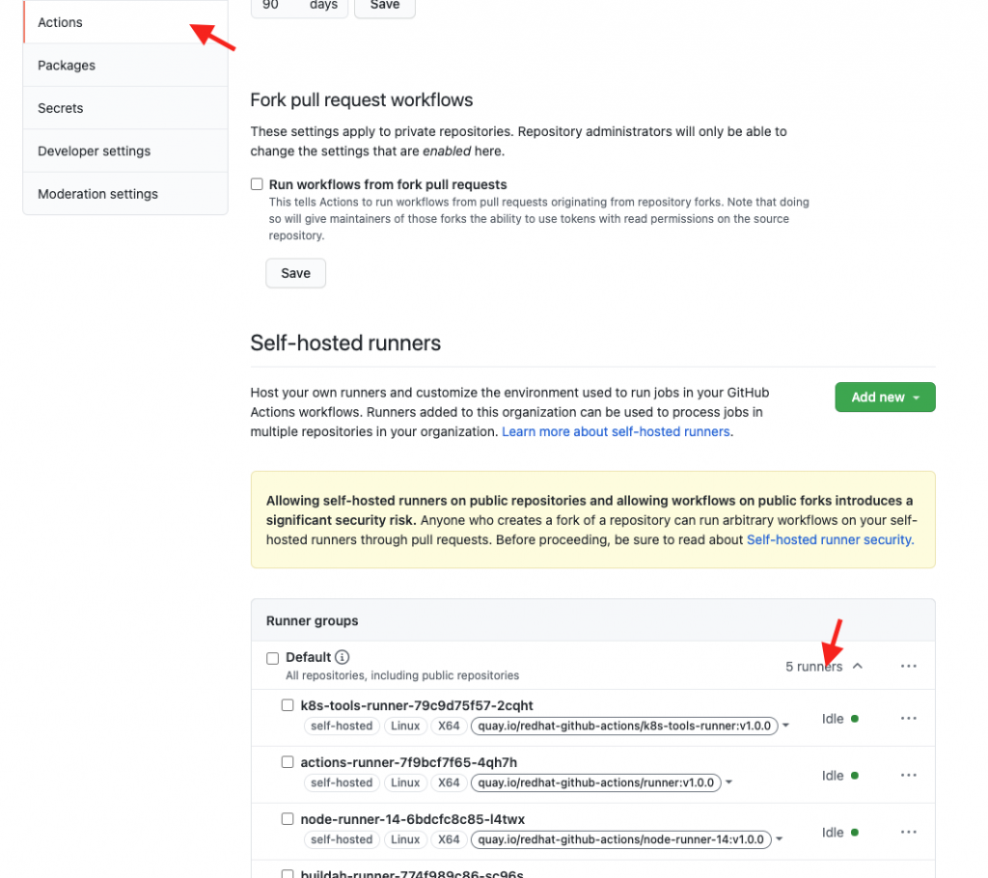Open Learn more about self-hosted runners link

click(x=616, y=431)
